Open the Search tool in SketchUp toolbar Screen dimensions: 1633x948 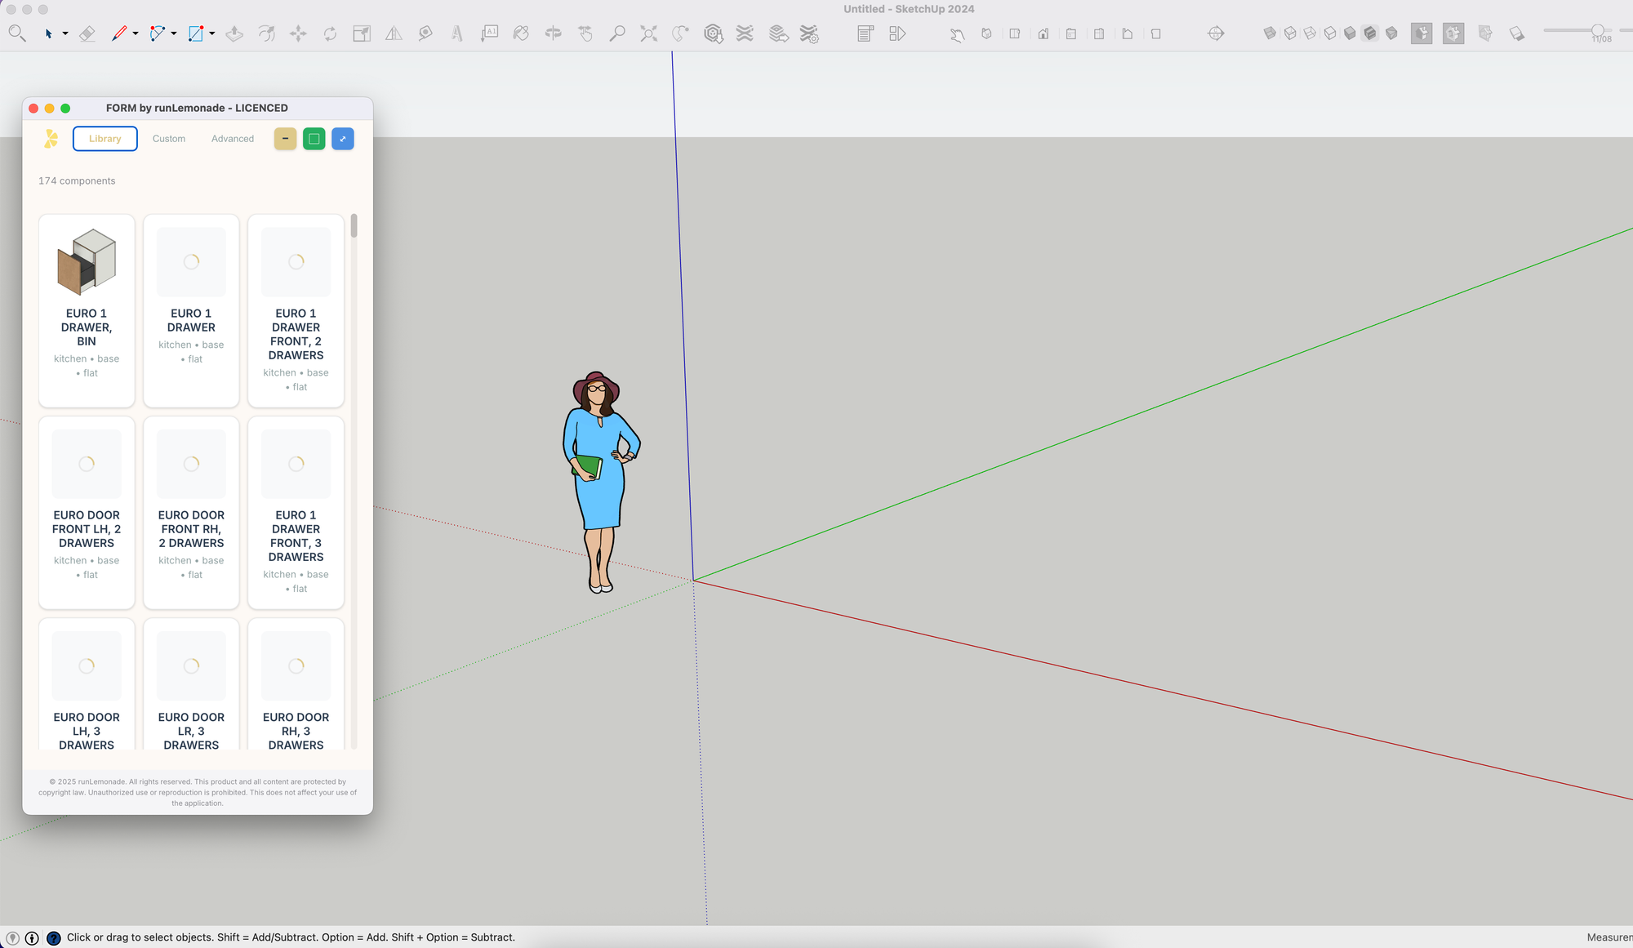pos(17,33)
